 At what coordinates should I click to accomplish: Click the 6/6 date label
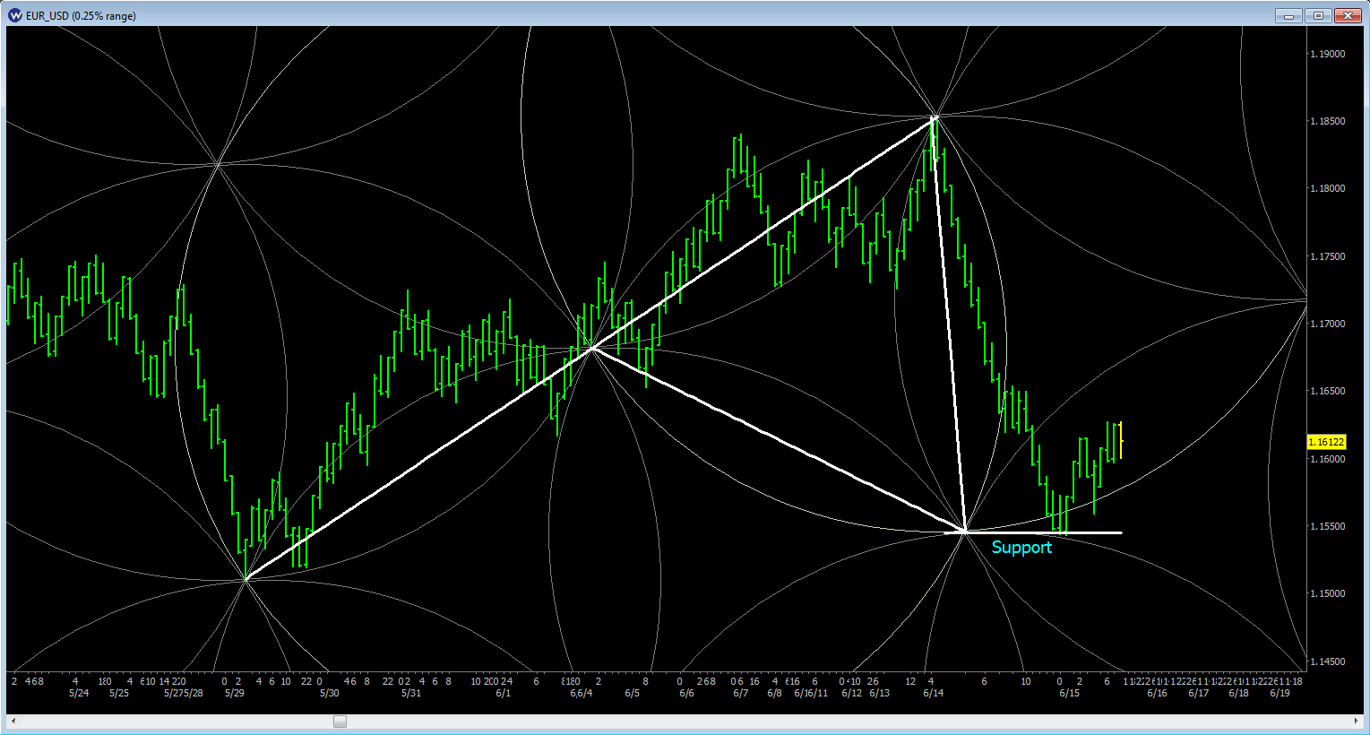coord(686,693)
